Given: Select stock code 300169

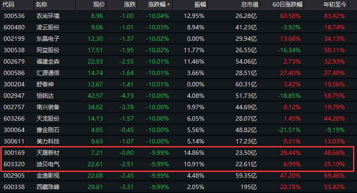Looking at the screenshot, I should [14, 153].
